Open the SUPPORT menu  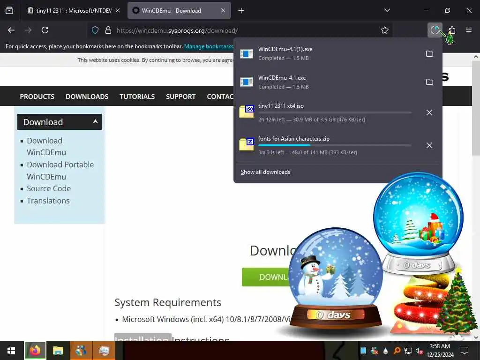[x=180, y=97]
